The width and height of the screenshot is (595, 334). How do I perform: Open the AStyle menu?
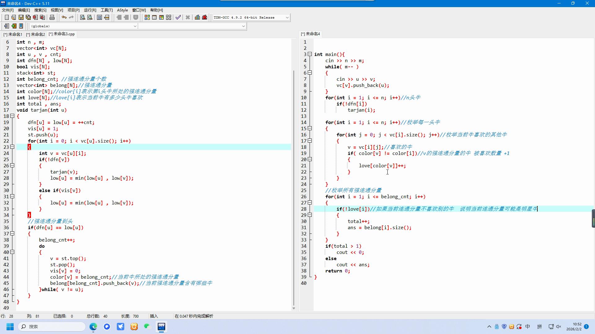[122, 10]
